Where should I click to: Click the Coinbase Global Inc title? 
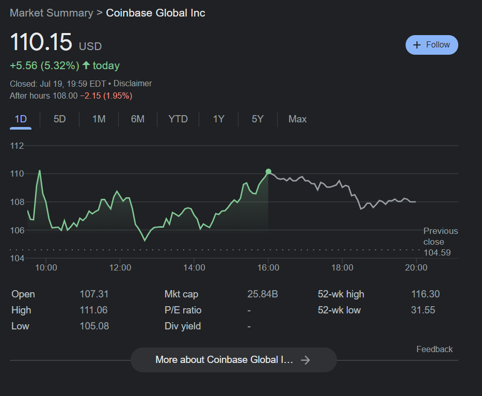[155, 13]
